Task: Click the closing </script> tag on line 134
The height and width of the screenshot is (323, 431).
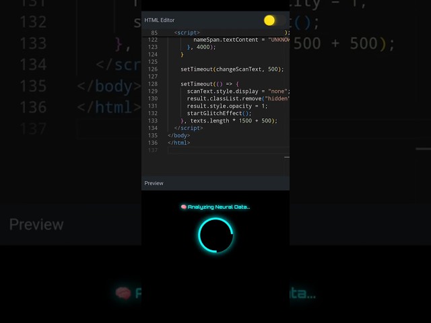Action: pos(189,129)
